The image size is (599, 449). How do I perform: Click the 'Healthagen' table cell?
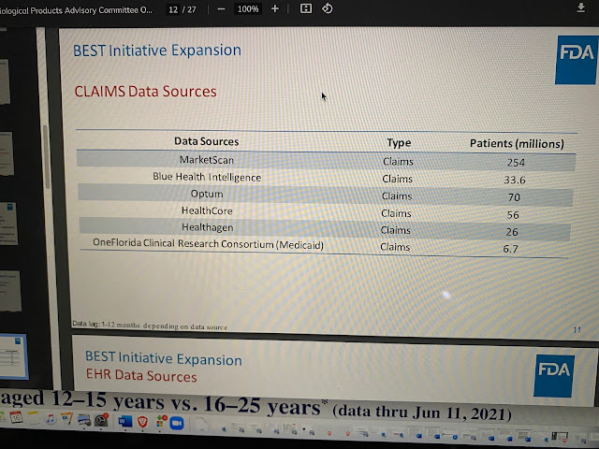pyautogui.click(x=207, y=227)
